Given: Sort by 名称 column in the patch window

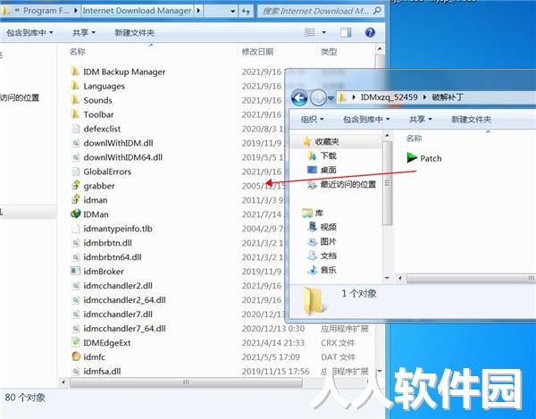Looking at the screenshot, I should pyautogui.click(x=414, y=138).
